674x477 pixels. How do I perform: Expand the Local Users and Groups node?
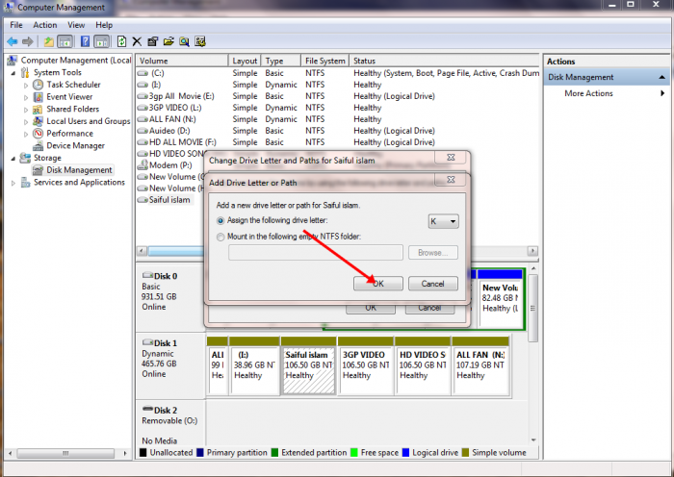point(26,121)
